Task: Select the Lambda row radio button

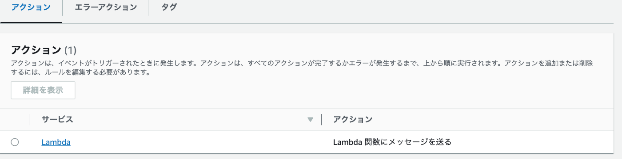Action: click(15, 142)
